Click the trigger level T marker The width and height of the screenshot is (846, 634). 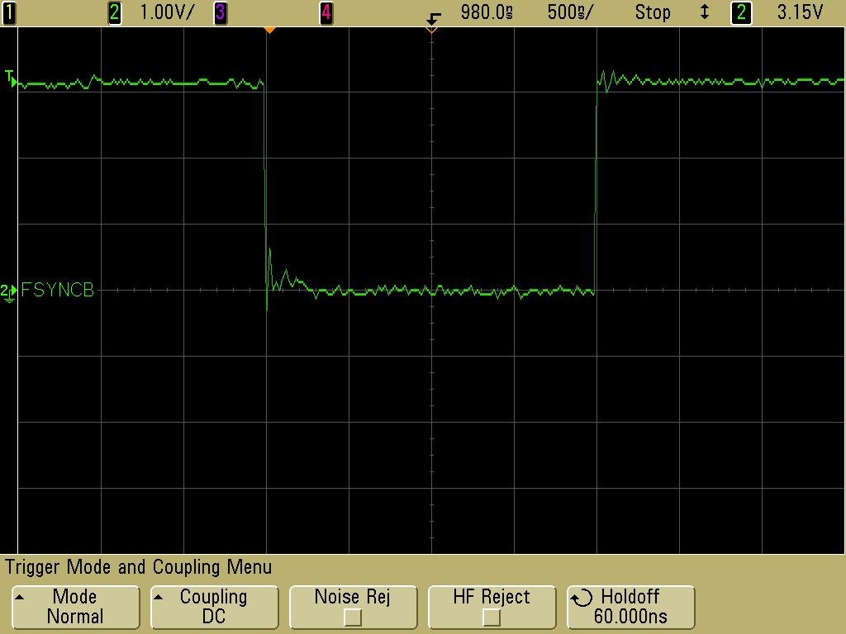pyautogui.click(x=10, y=78)
